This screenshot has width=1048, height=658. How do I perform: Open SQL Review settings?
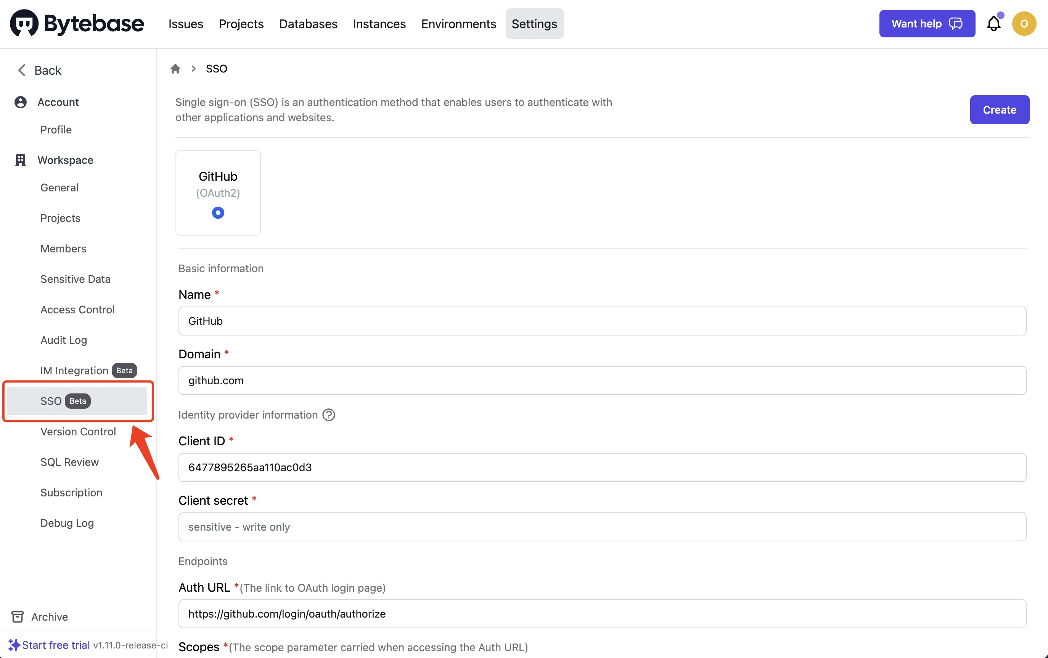tap(69, 462)
